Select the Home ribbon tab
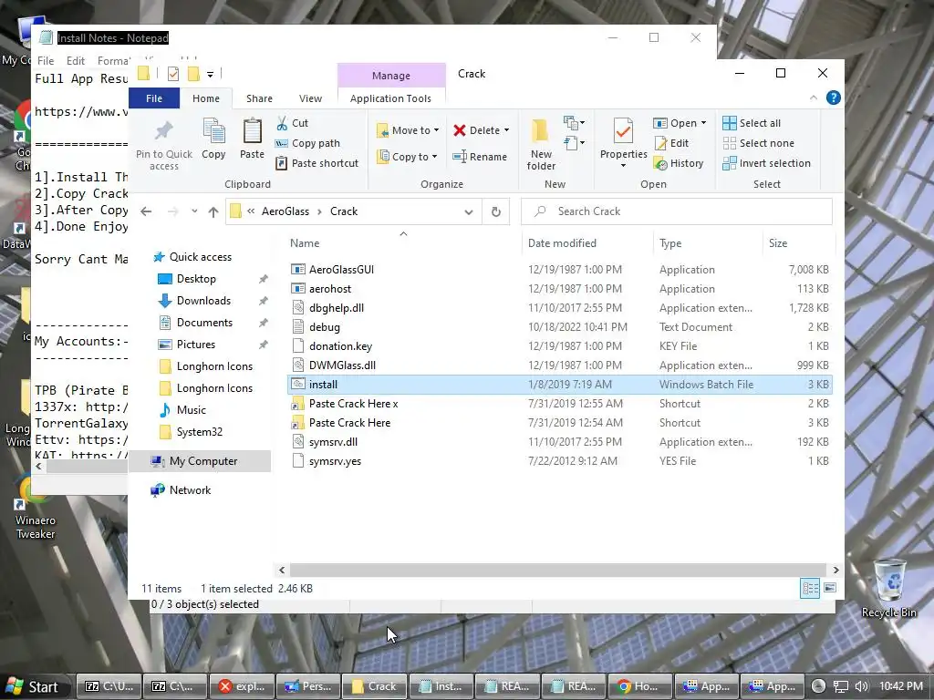 (206, 98)
